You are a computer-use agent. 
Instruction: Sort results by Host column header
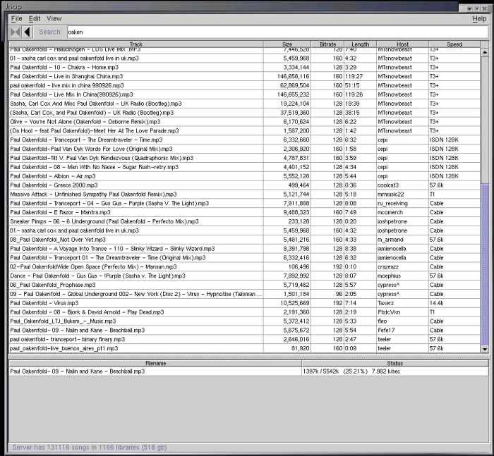click(402, 44)
